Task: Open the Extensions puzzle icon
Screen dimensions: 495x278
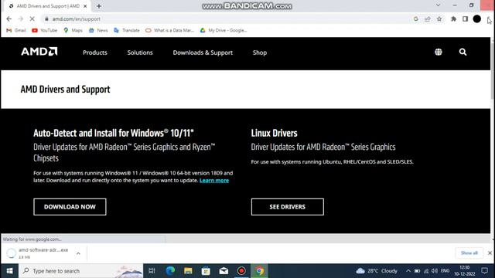Action: (454, 19)
